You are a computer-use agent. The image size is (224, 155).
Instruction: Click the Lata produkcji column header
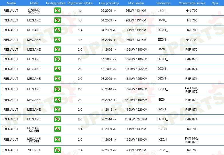109,3
